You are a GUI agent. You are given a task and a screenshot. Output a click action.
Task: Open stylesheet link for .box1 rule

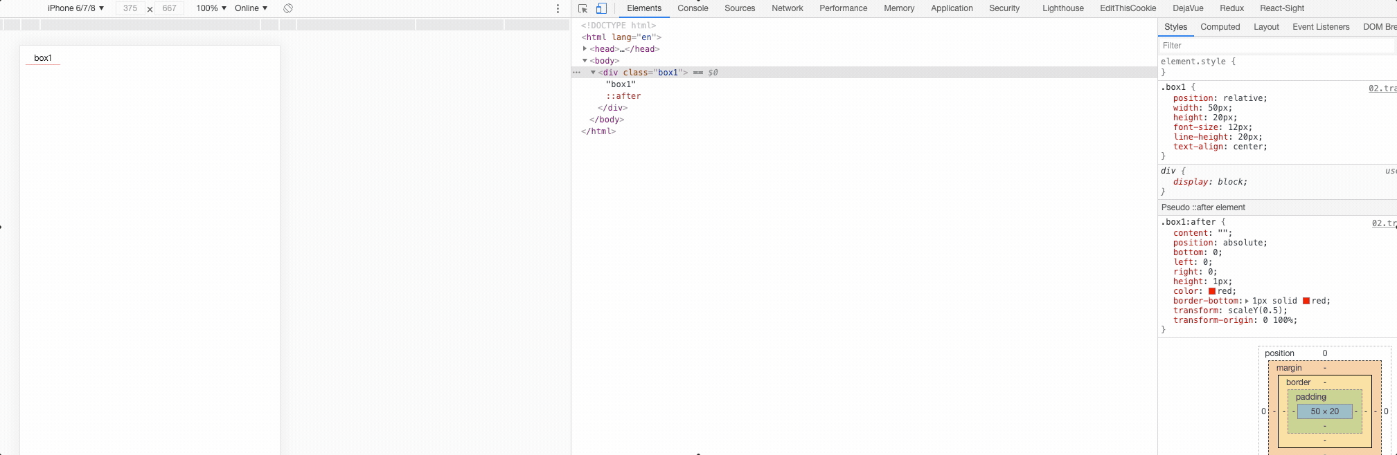point(1382,89)
